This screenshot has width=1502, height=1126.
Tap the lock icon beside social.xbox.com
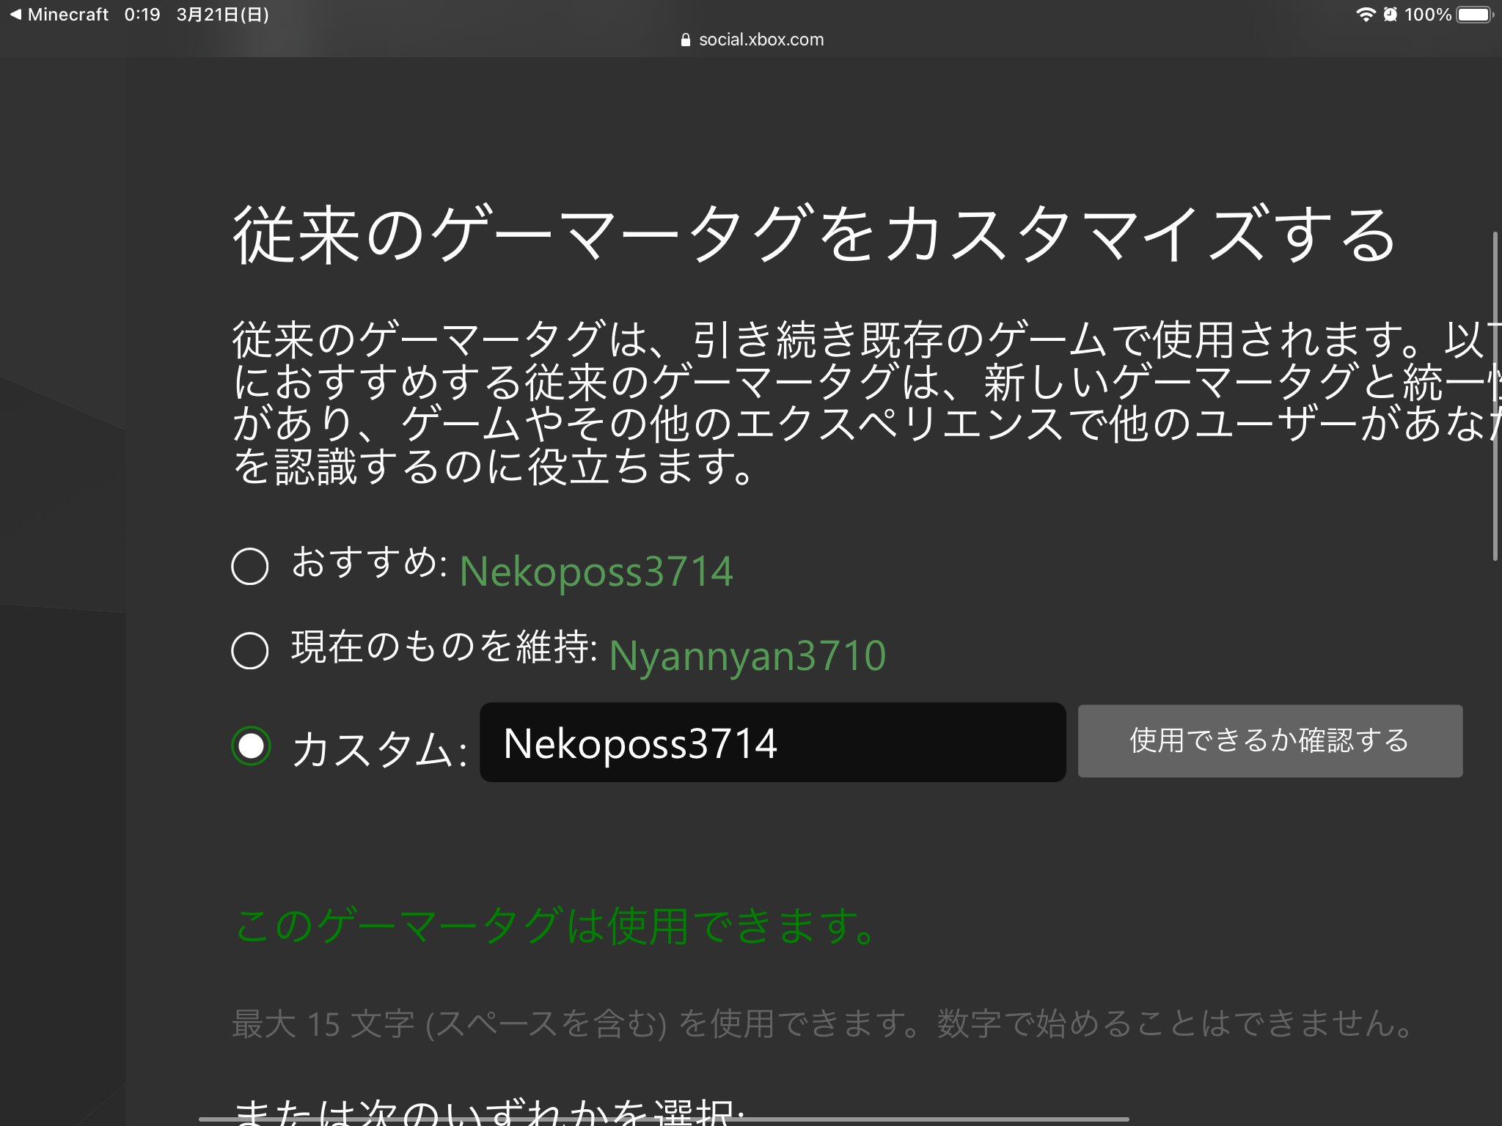click(x=686, y=40)
